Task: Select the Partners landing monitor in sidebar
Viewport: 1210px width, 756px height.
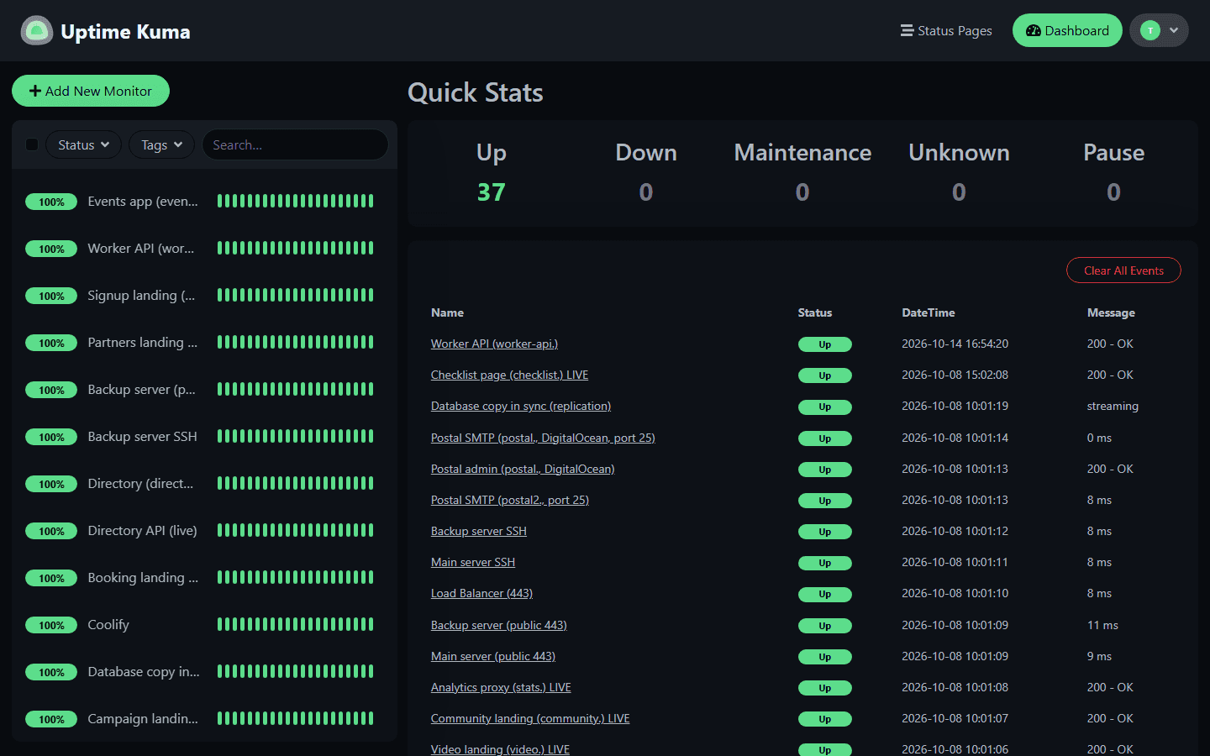Action: (204, 343)
